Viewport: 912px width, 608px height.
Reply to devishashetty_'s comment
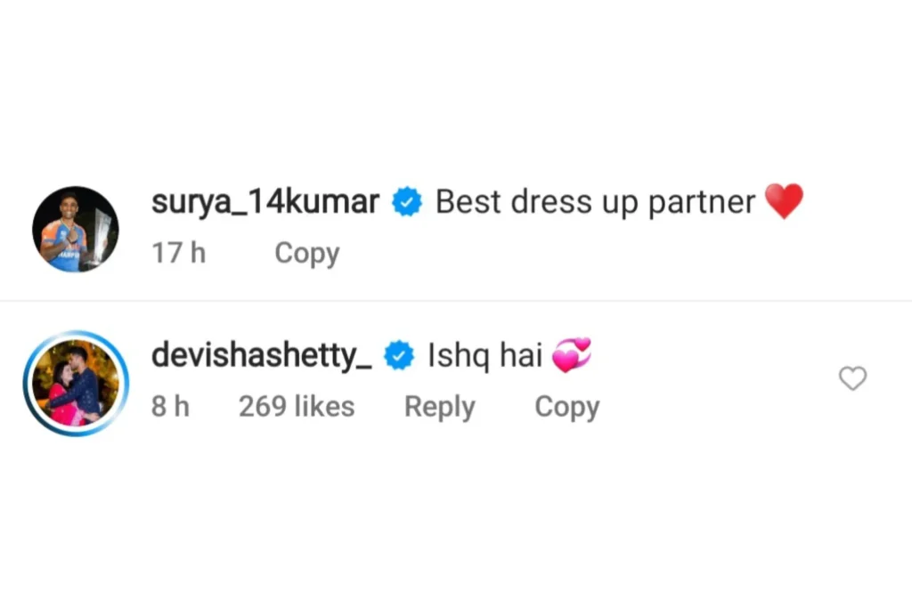click(x=440, y=407)
